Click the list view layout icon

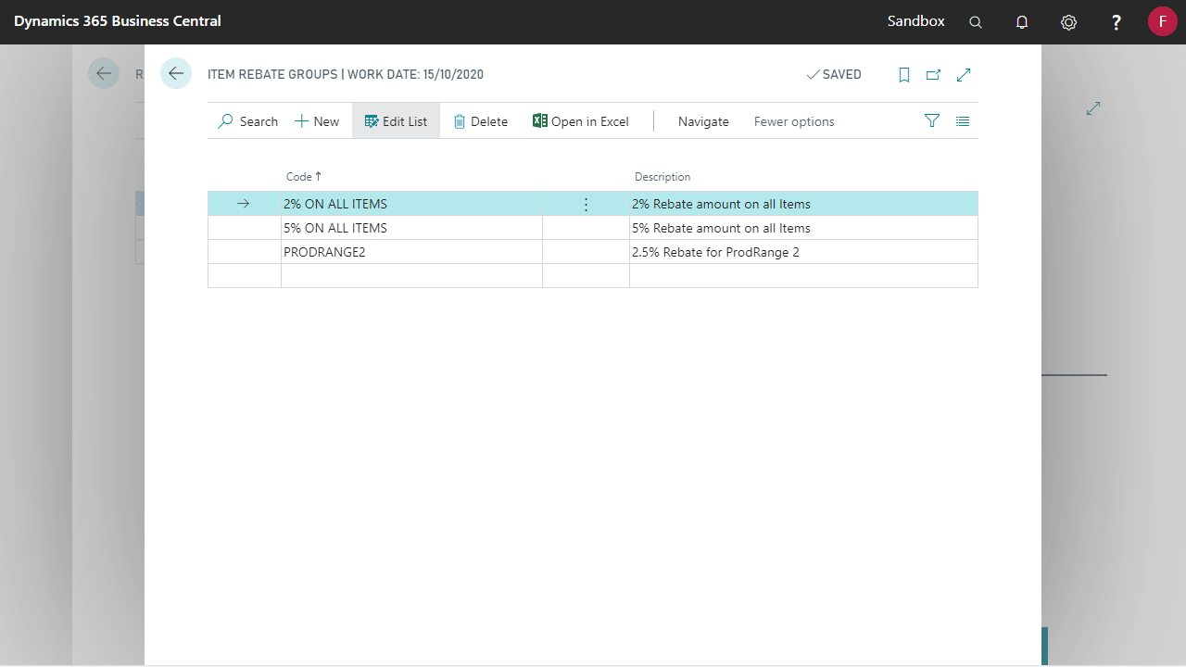pyautogui.click(x=963, y=121)
